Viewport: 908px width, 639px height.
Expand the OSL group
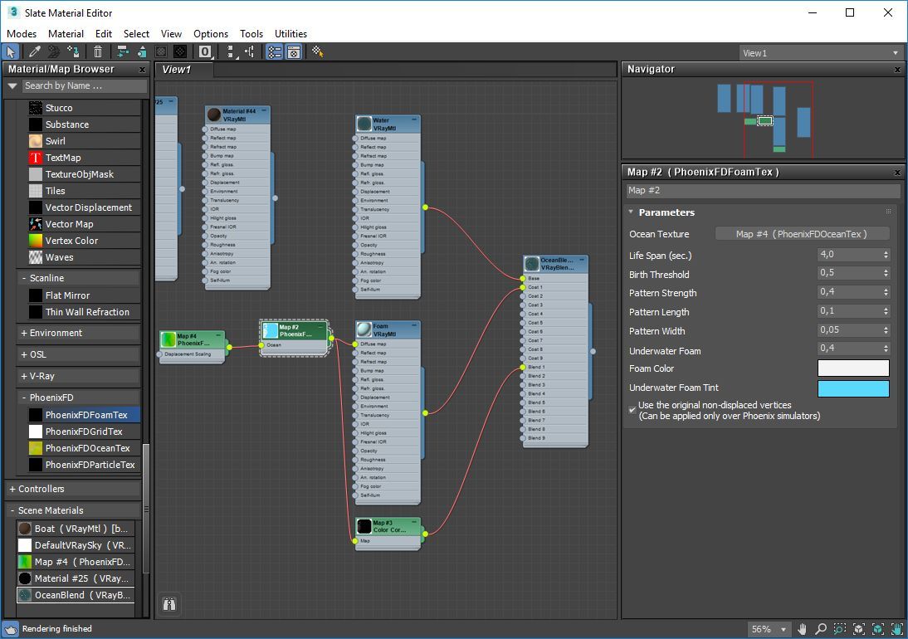[x=24, y=355]
